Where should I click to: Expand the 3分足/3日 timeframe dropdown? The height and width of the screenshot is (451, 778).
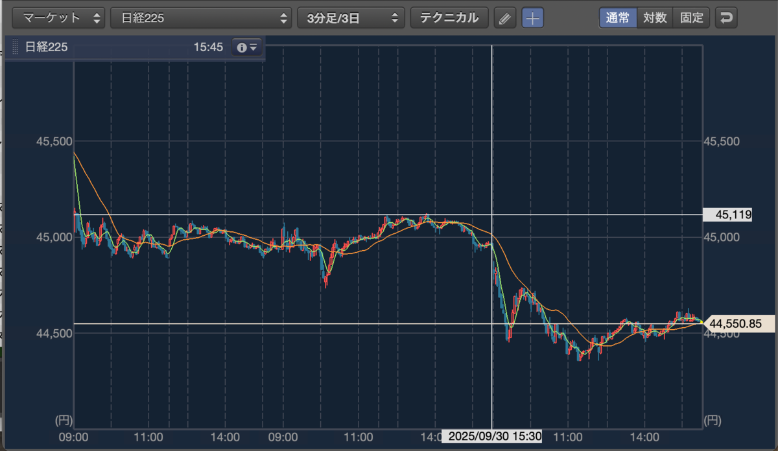pyautogui.click(x=351, y=18)
